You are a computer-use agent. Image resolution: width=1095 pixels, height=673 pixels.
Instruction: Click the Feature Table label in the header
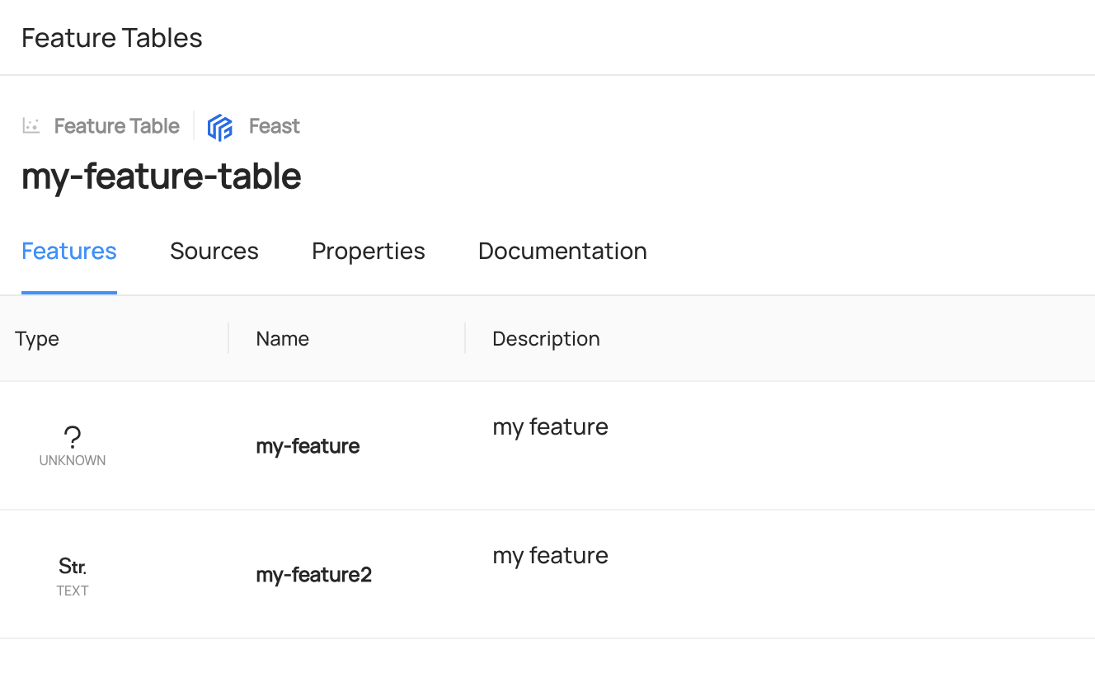[x=116, y=125]
